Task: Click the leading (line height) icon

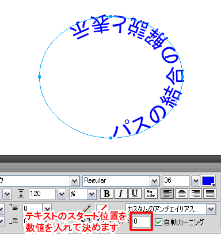Action: tap(21, 194)
